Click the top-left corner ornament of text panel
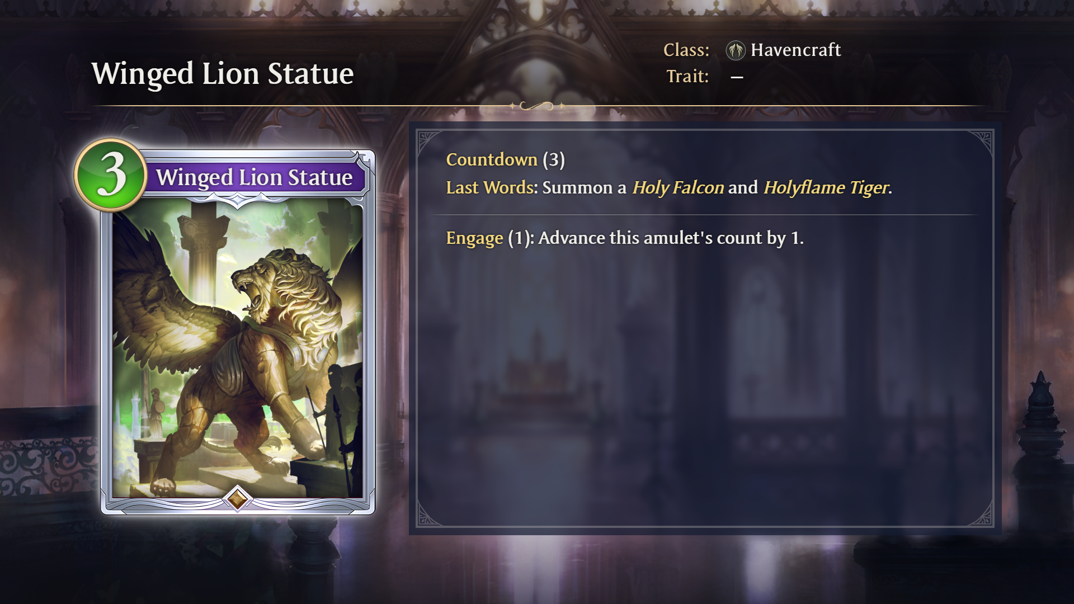 [x=430, y=142]
